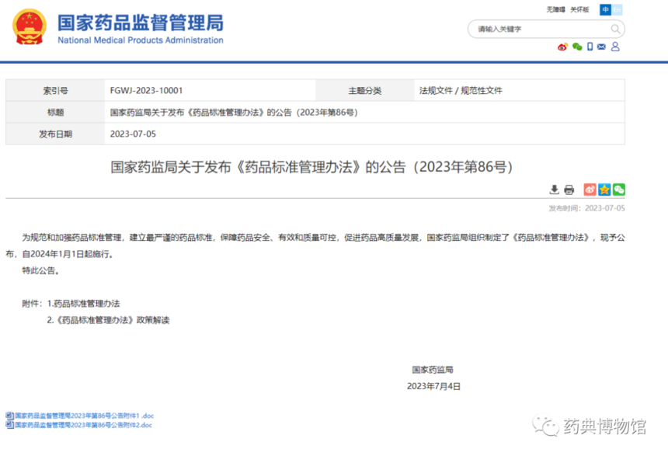Click the Word file icon beside 公告附件1 .doc
This screenshot has height=456, width=668.
tap(9, 416)
